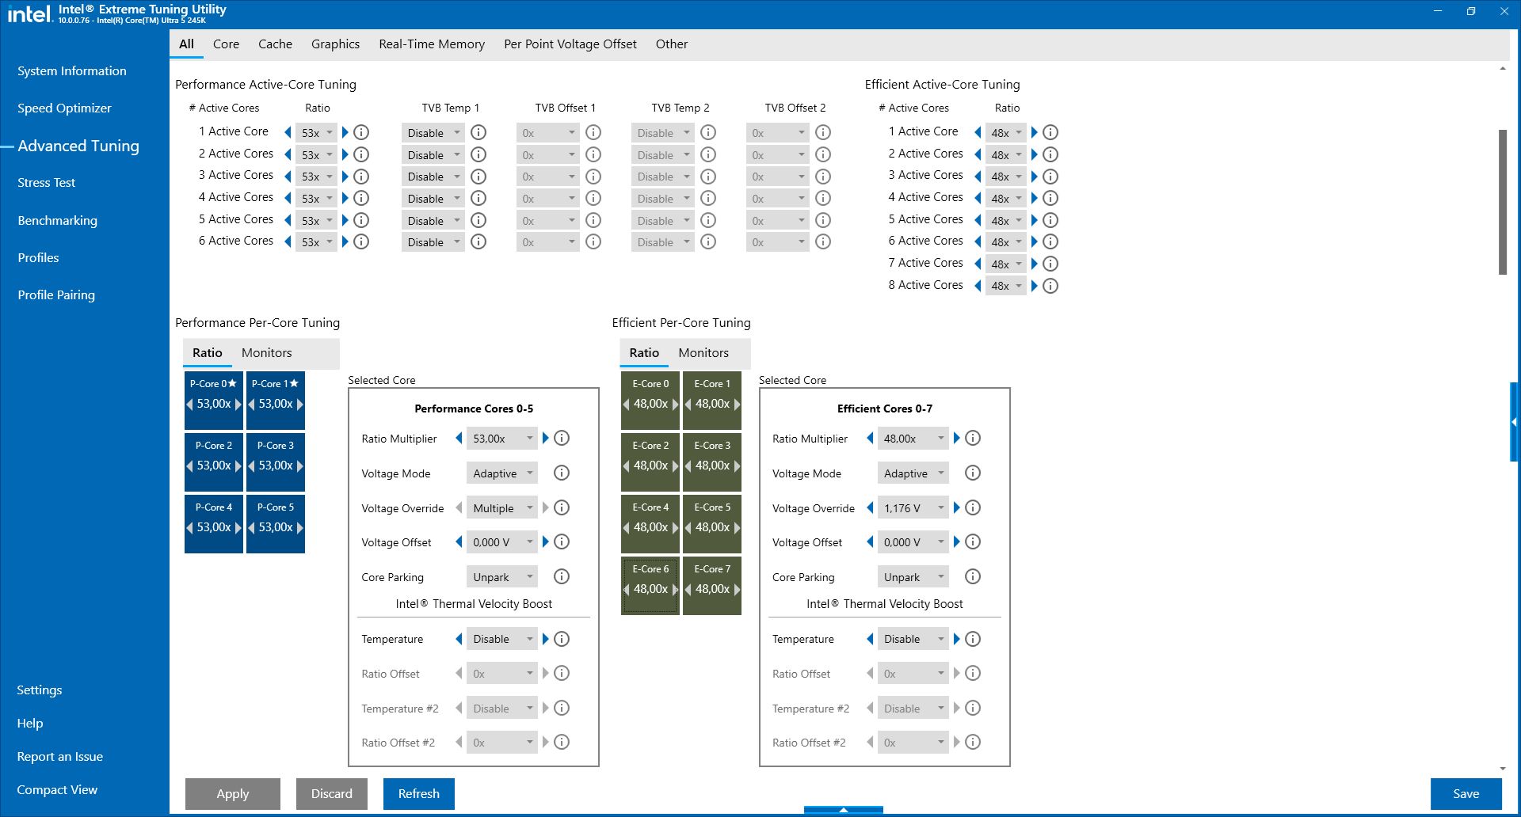Increase Efficient Cores Voltage Override value
This screenshot has height=817, width=1521.
(957, 507)
